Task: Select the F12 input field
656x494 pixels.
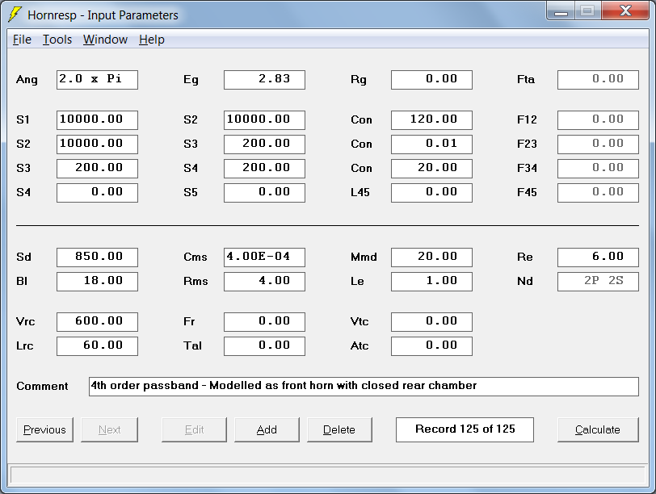Action: coord(599,120)
